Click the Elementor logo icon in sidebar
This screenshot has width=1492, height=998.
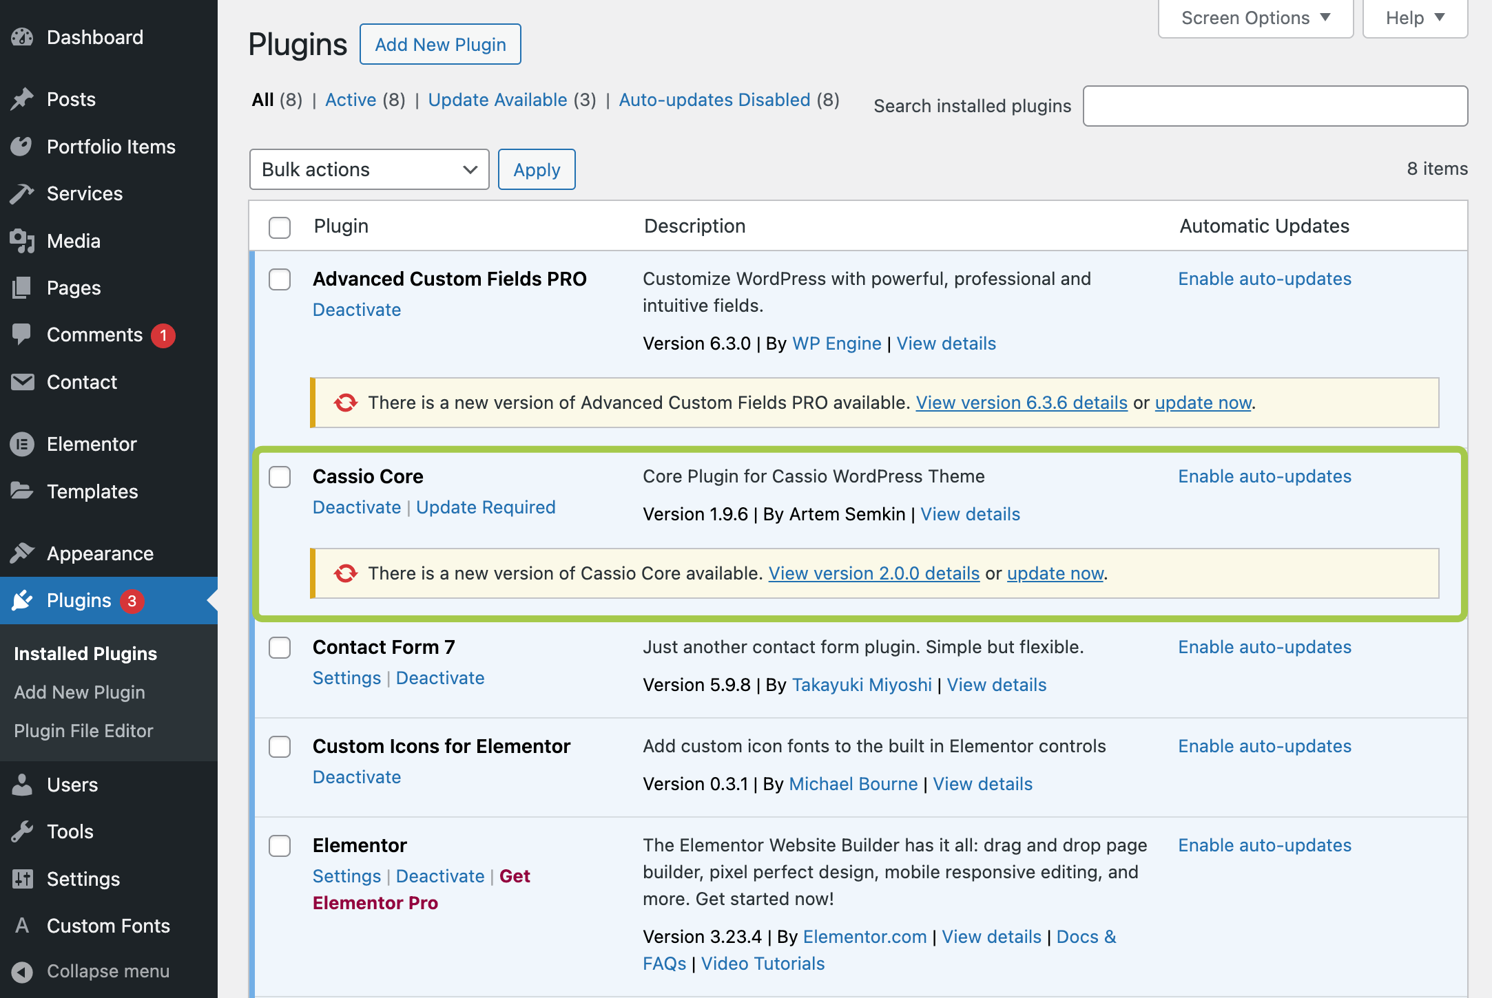tap(22, 444)
